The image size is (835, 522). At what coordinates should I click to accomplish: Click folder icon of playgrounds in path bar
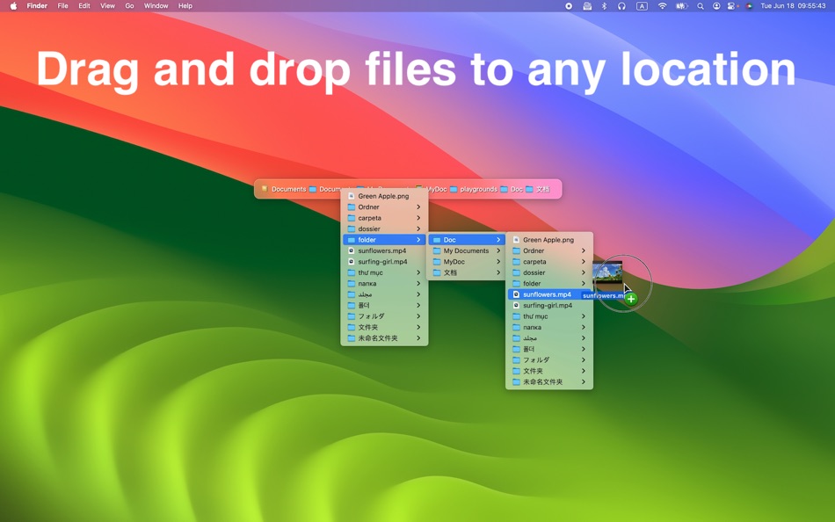[x=454, y=189]
